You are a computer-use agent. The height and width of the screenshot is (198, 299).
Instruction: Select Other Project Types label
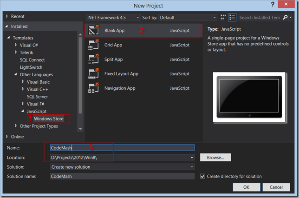click(39, 126)
